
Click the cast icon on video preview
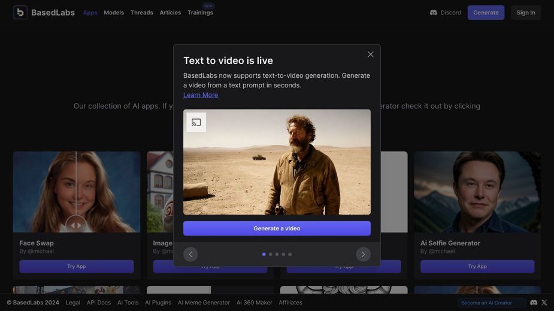196,122
